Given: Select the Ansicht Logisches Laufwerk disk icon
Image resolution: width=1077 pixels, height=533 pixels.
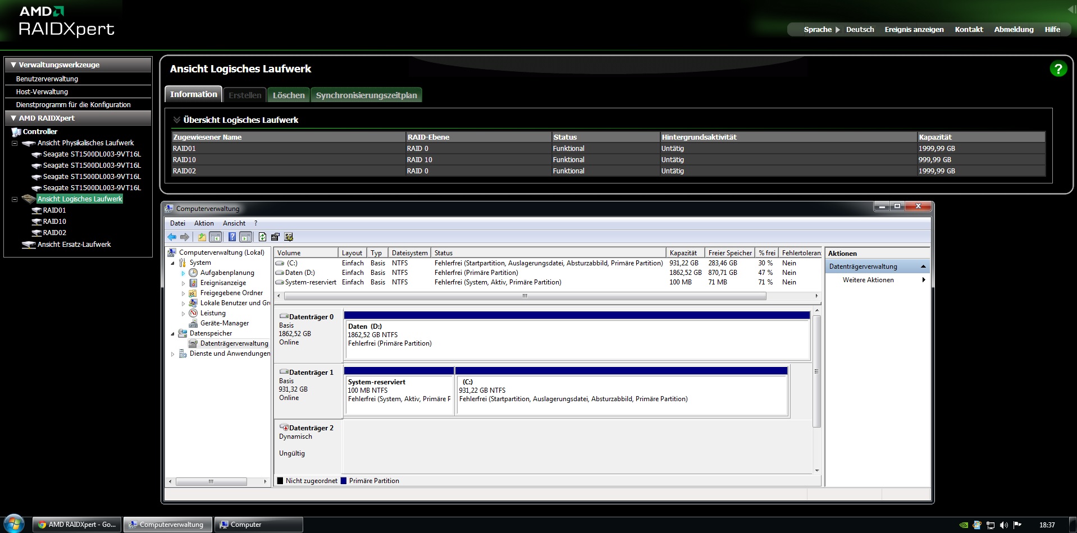Looking at the screenshot, I should point(29,199).
